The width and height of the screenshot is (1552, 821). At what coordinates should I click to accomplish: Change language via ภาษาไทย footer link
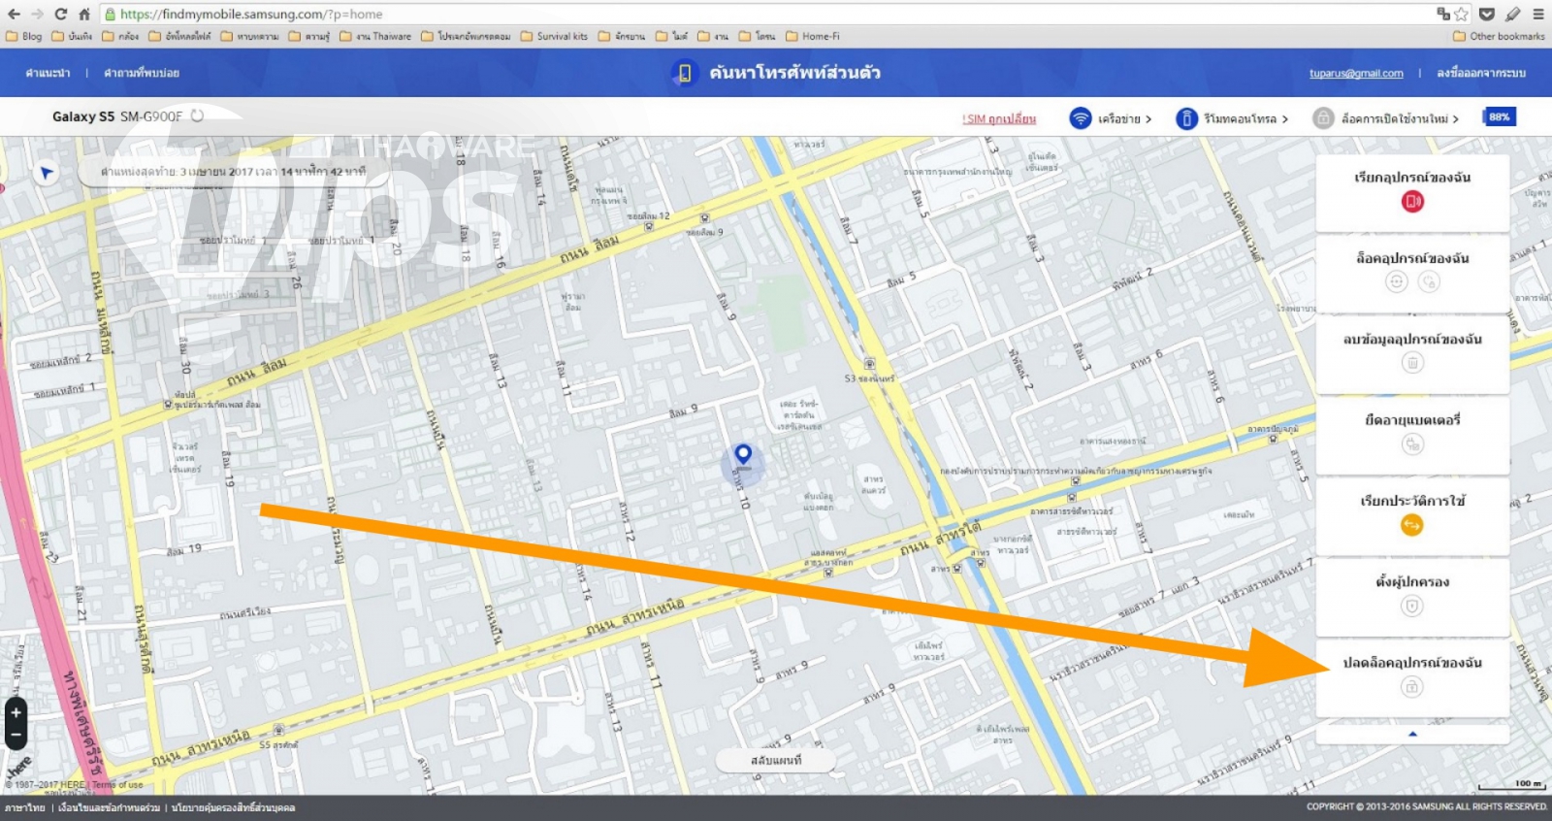coord(24,807)
